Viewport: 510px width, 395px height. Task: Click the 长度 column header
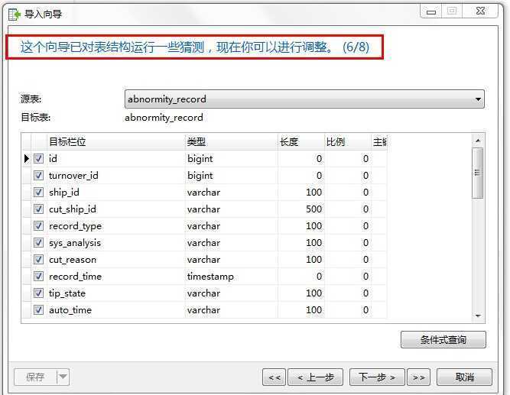pos(301,142)
